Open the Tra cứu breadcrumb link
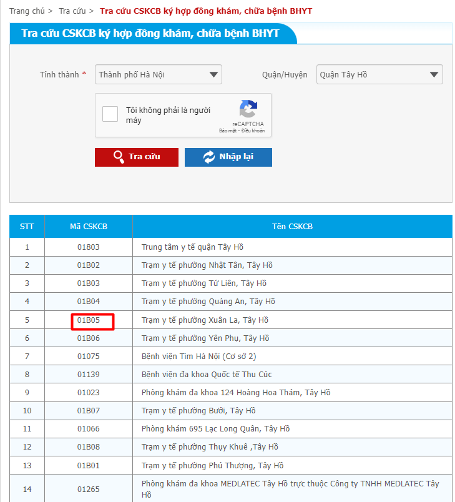455x502 pixels. click(72, 11)
